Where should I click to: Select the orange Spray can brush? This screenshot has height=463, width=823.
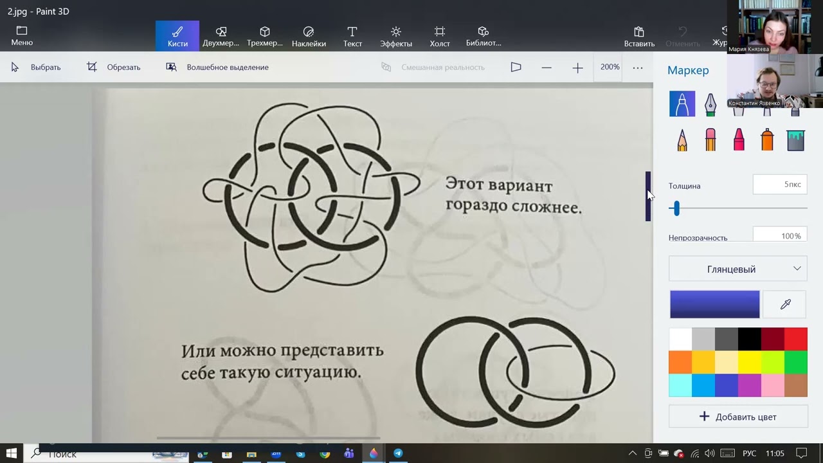[x=767, y=140]
